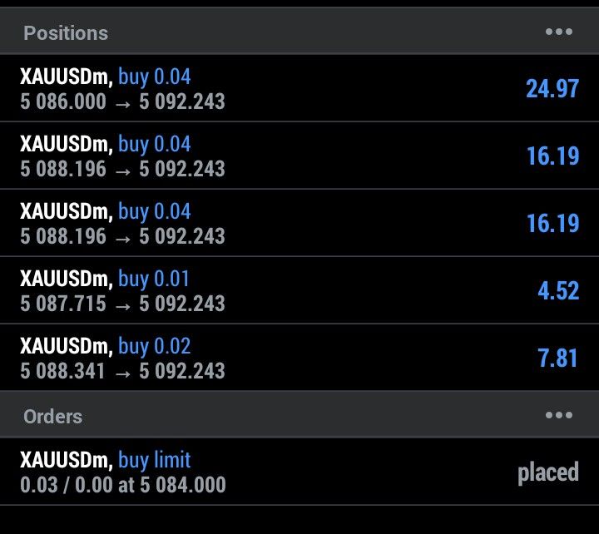The width and height of the screenshot is (599, 534).
Task: Click the "buy 0.02" volume label
Action: tap(154, 346)
